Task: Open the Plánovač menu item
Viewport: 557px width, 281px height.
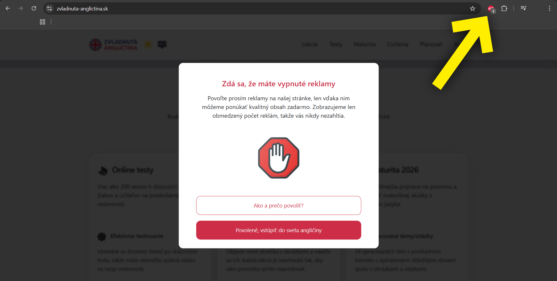Action: (x=431, y=44)
